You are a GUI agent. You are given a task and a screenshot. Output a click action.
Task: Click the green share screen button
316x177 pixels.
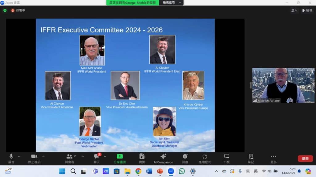coord(119,158)
